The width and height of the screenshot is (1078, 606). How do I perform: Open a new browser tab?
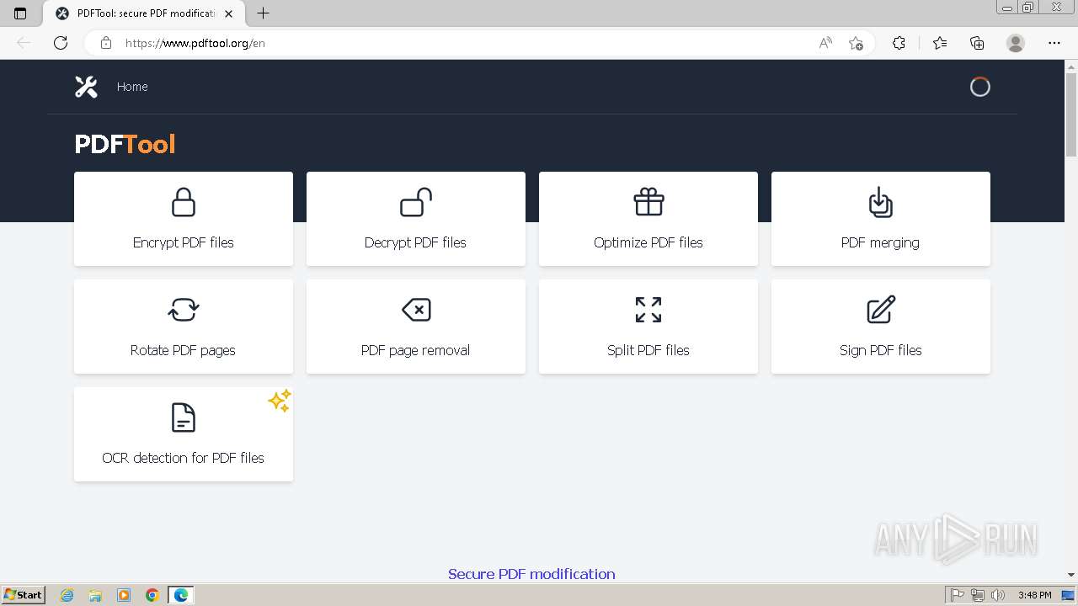(x=263, y=13)
